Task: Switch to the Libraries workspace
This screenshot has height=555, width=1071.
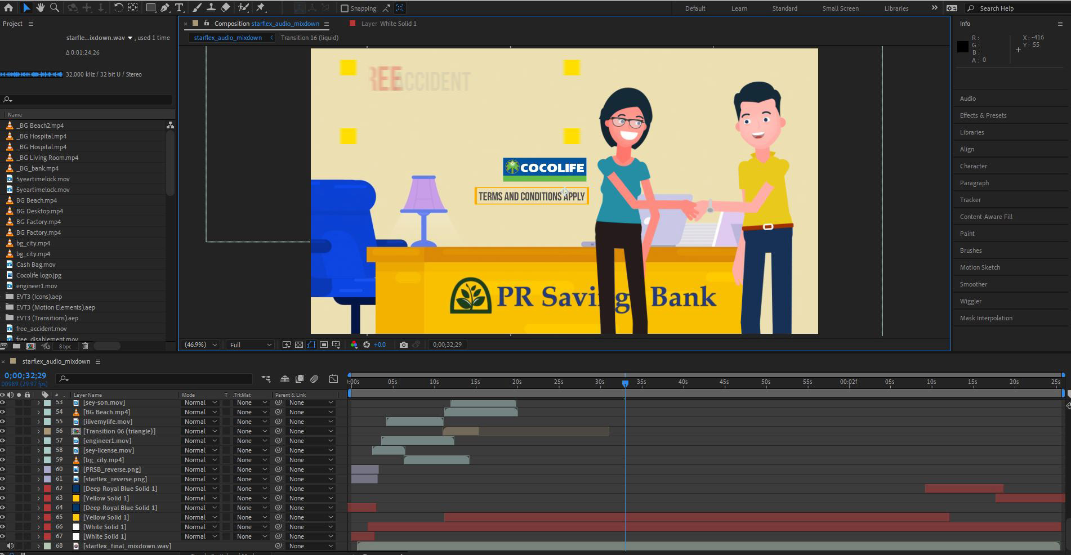Action: tap(896, 8)
